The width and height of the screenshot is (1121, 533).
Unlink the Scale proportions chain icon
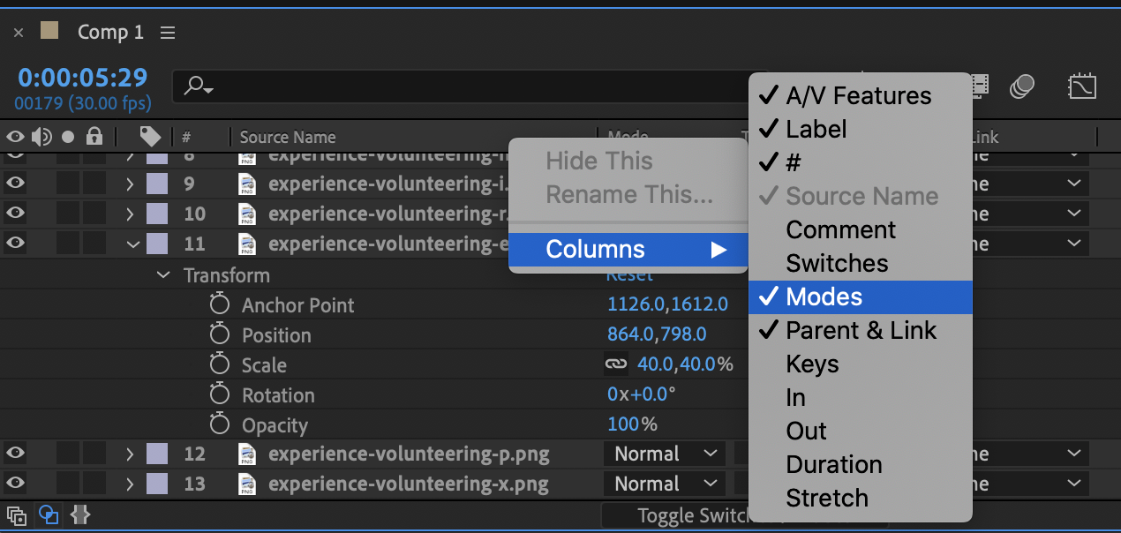(615, 364)
